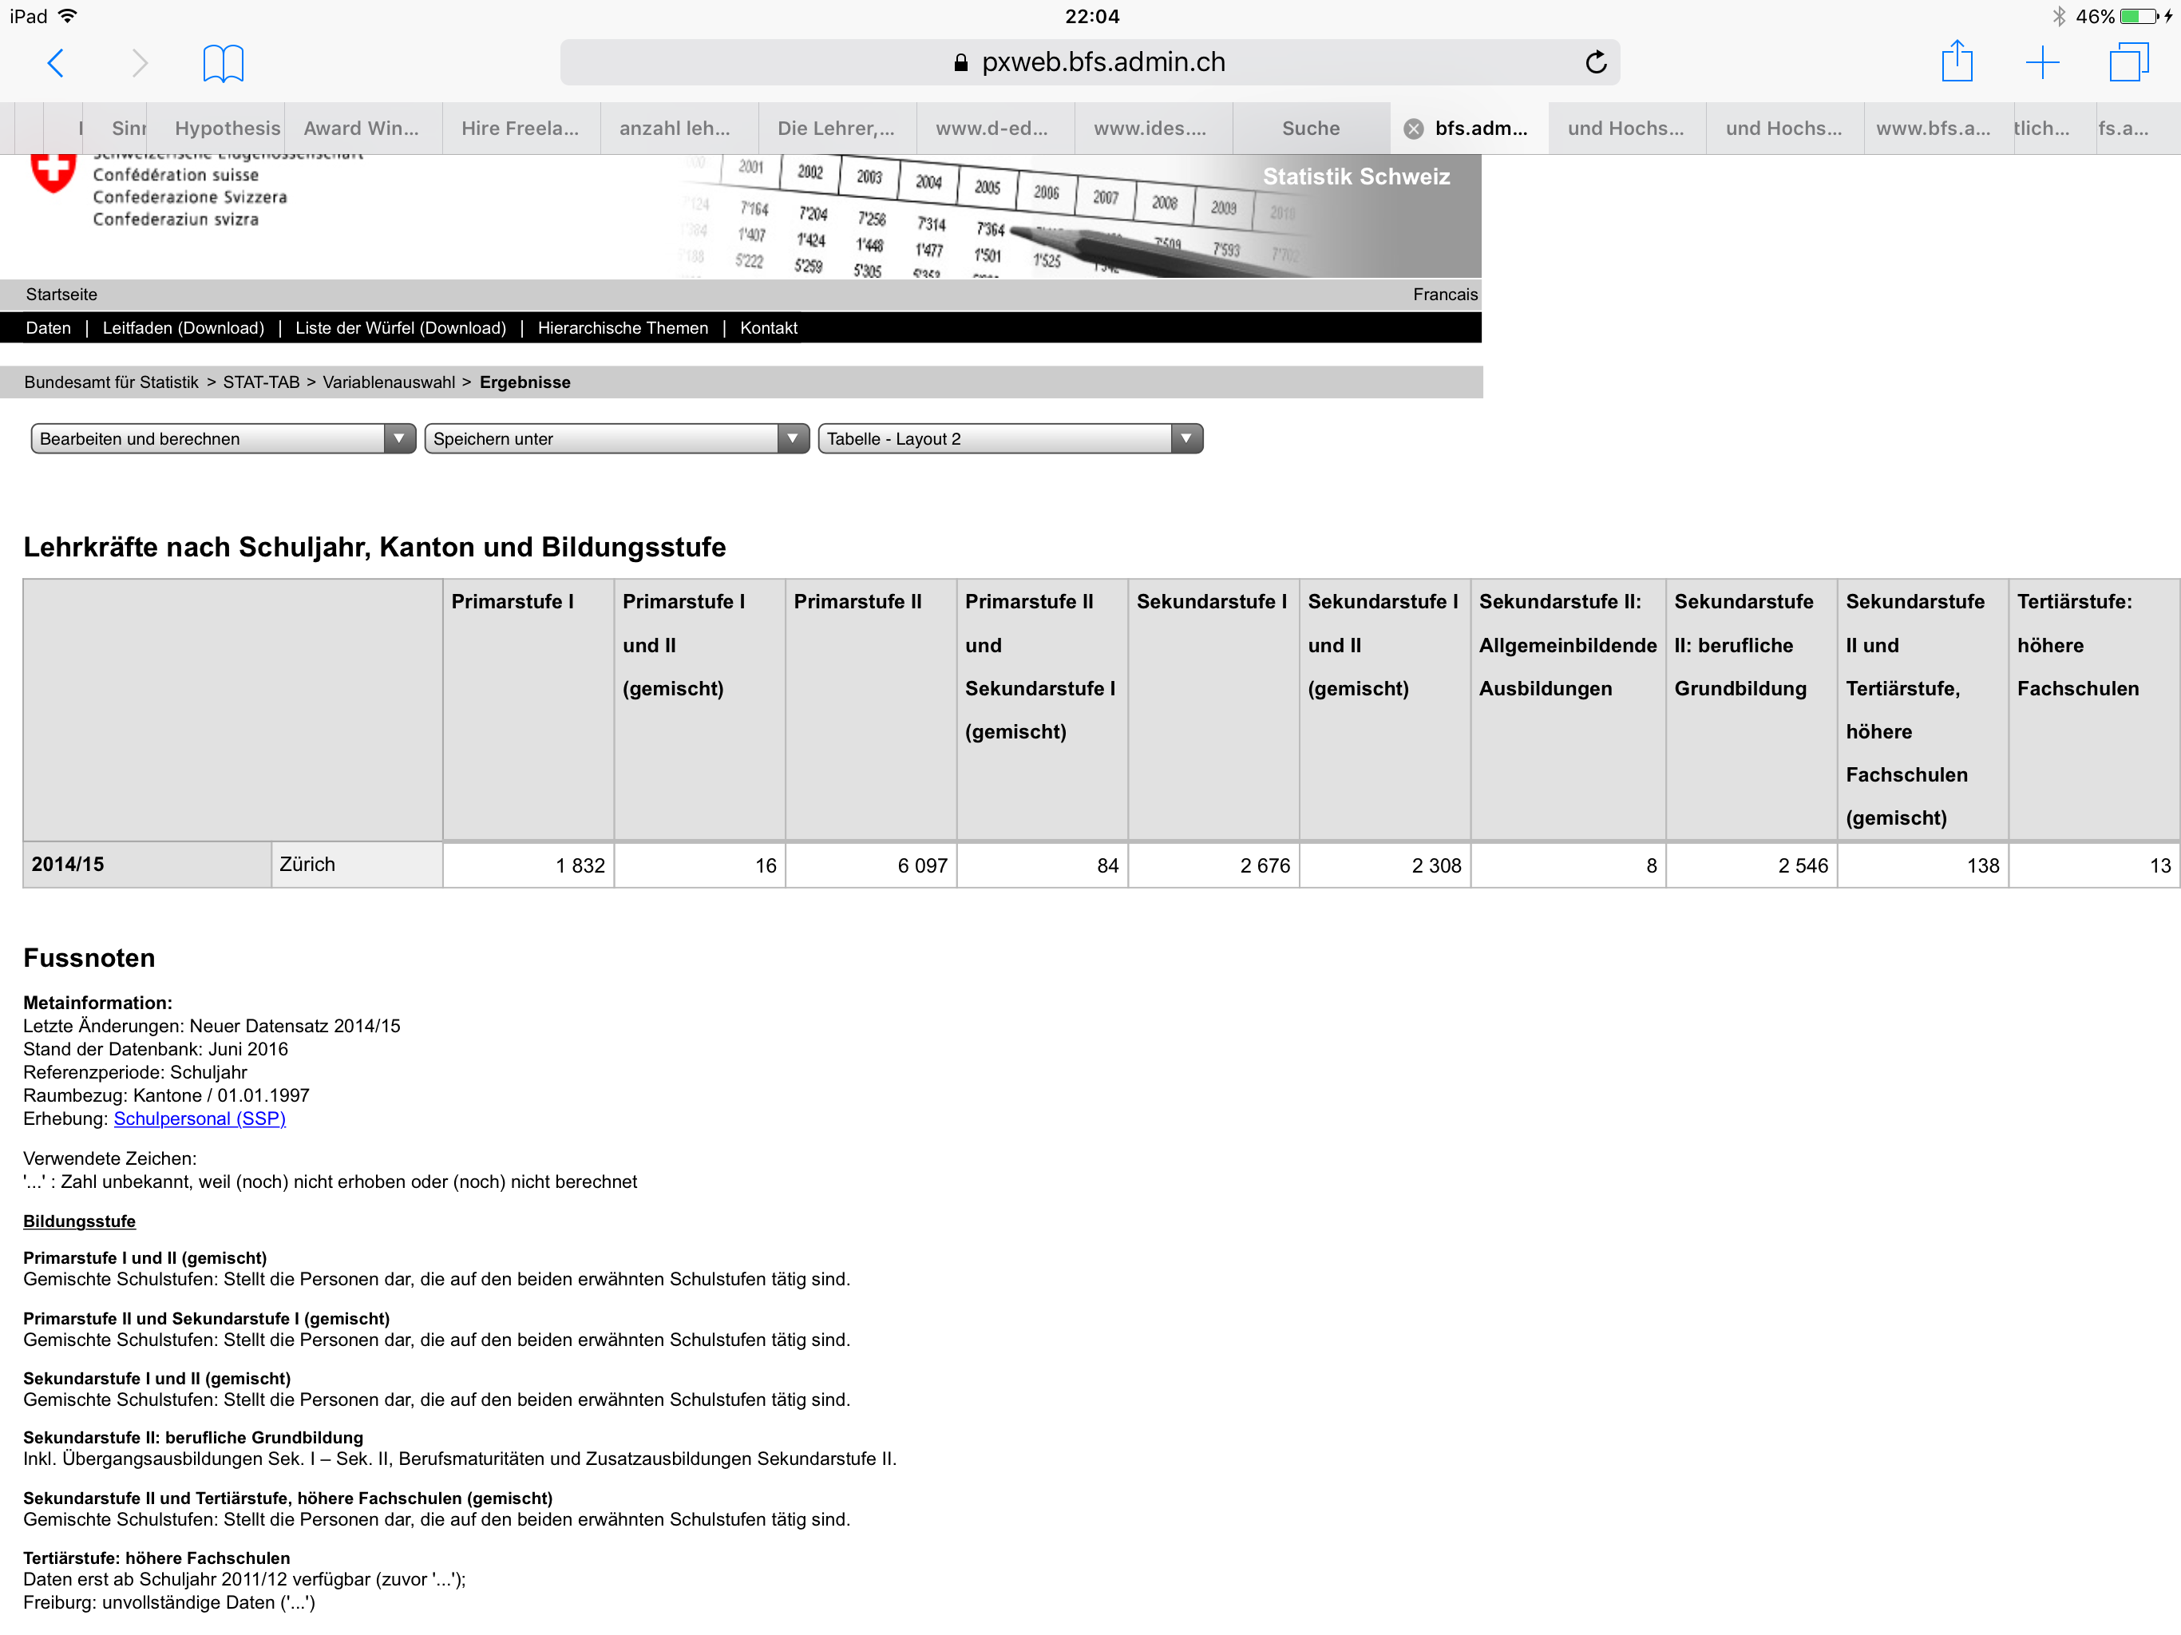The image size is (2181, 1635).
Task: Show all tabs overview icon
Action: coord(2129,62)
